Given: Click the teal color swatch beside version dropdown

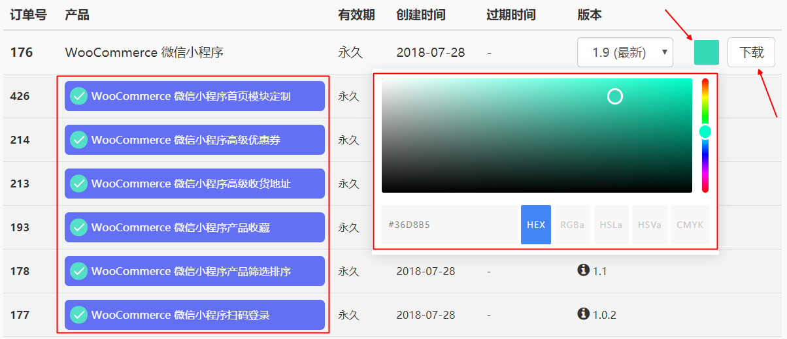Looking at the screenshot, I should [x=707, y=52].
